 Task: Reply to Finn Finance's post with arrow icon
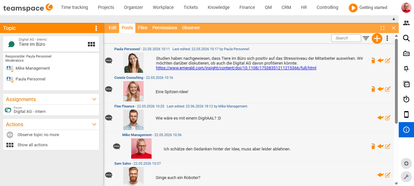tap(380, 118)
